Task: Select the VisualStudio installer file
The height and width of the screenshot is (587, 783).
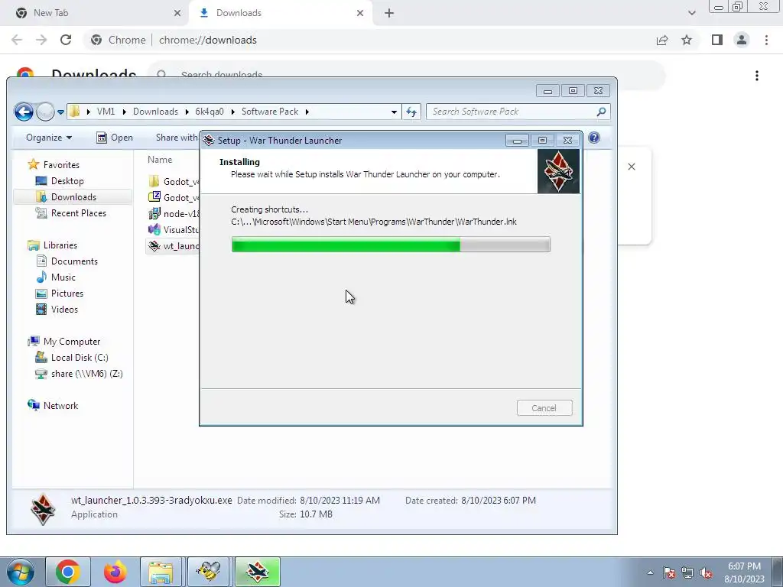Action: click(174, 229)
